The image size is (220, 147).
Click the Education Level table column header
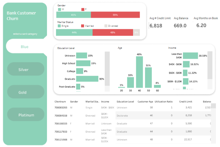pyautogui.click(x=125, y=102)
